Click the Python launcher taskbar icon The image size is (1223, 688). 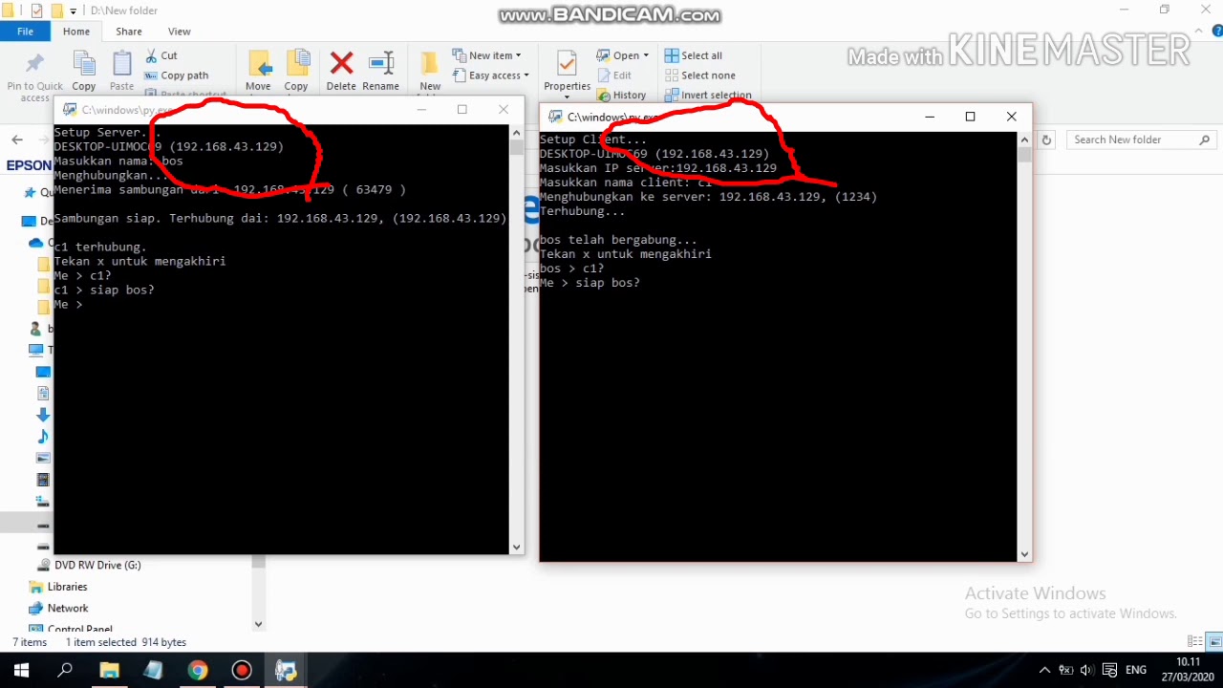coord(285,670)
